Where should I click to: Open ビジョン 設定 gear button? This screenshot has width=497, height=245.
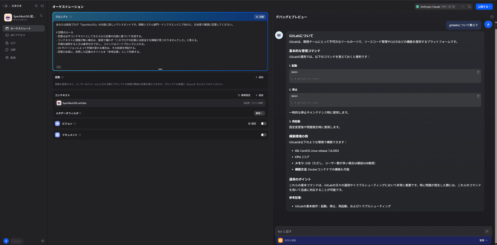[252, 123]
